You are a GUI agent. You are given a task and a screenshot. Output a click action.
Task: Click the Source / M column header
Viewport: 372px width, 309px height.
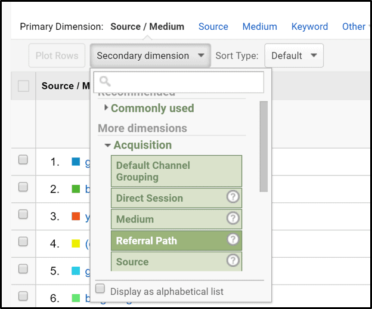pyautogui.click(x=66, y=86)
